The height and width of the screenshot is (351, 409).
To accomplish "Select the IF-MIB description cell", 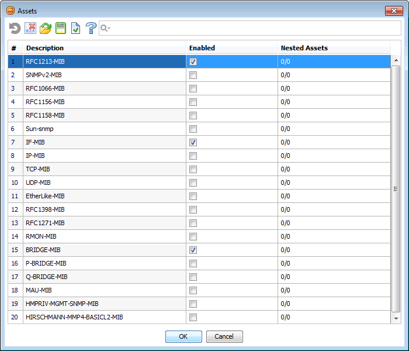I will coord(105,142).
